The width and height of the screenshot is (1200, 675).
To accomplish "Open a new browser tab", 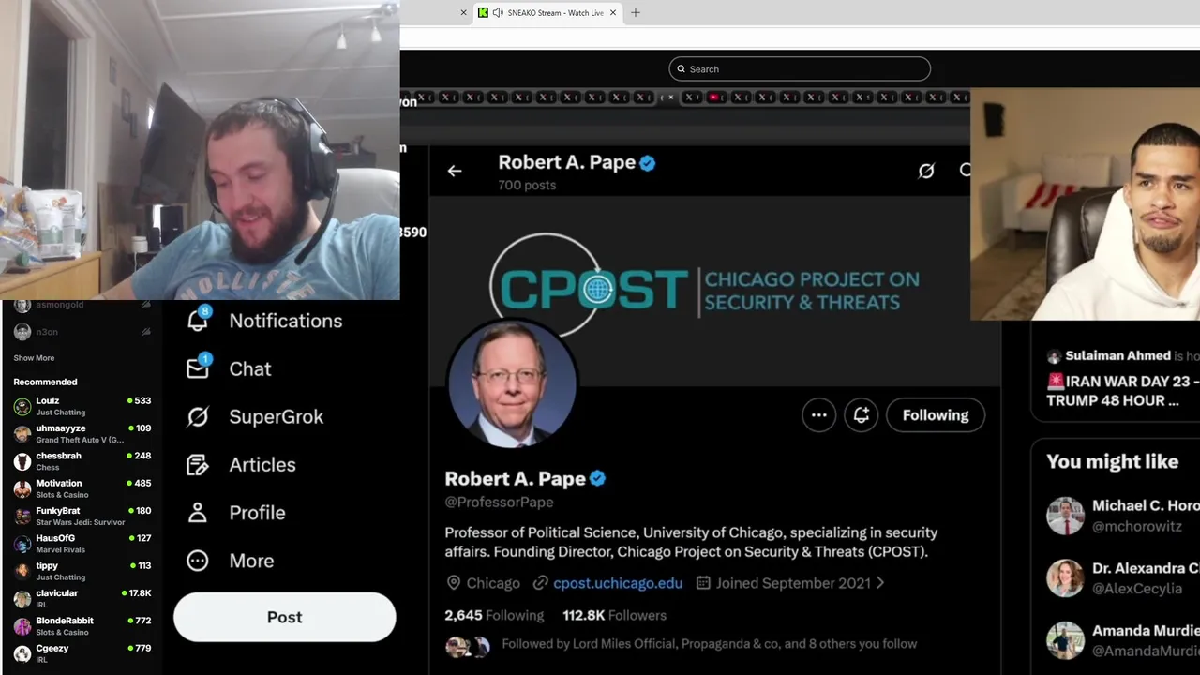I will (636, 12).
